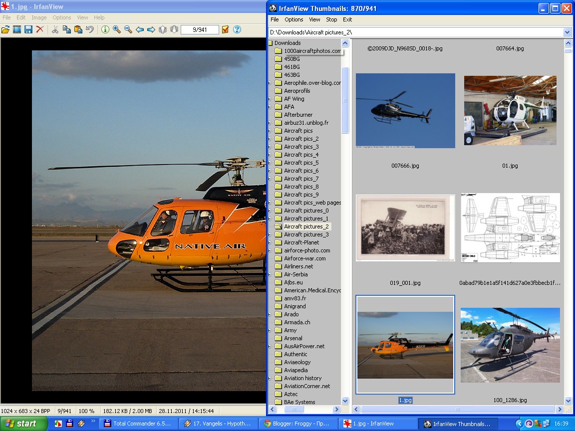Expand the AFA folder node

[x=270, y=107]
